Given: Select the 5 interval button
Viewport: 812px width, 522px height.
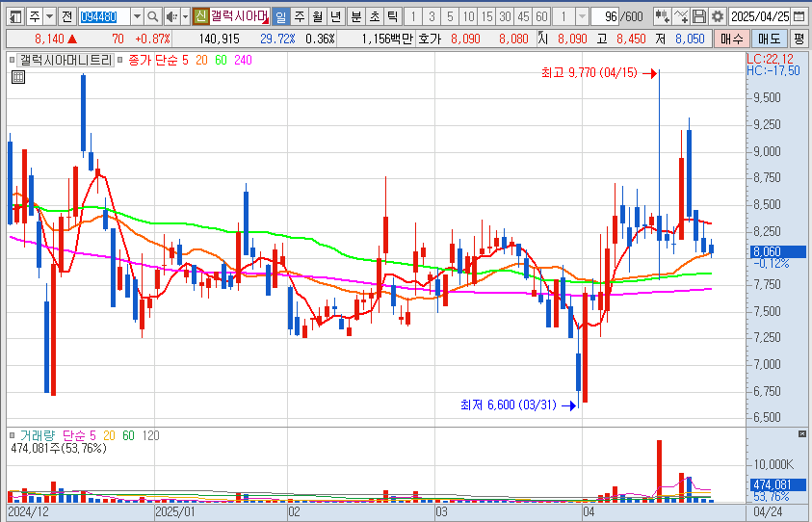Looking at the screenshot, I should point(450,17).
